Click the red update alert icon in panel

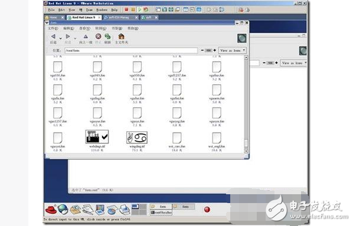(x=207, y=210)
